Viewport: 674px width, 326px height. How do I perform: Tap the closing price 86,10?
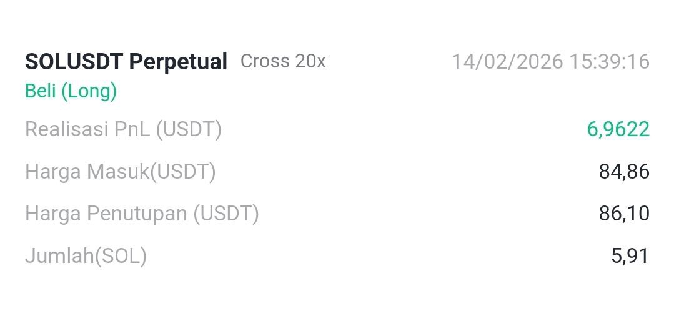(623, 214)
